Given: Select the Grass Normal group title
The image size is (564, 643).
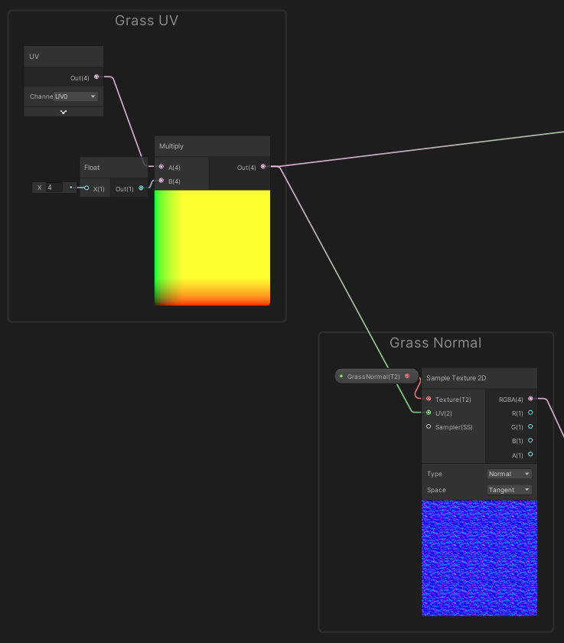Looking at the screenshot, I should [435, 343].
